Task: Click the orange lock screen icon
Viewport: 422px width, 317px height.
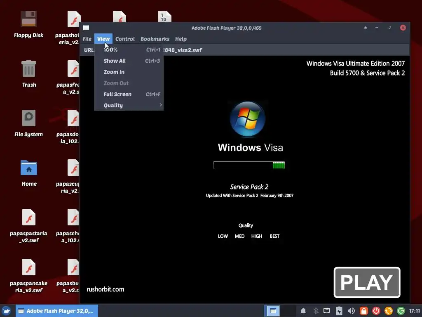Action: (363, 311)
